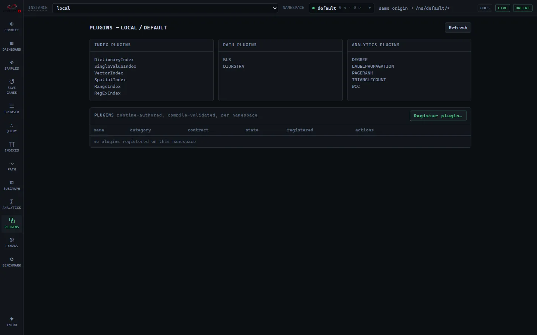The height and width of the screenshot is (335, 537).
Task: Select TRIANGLECOUNT analytics plugin
Action: 369,80
